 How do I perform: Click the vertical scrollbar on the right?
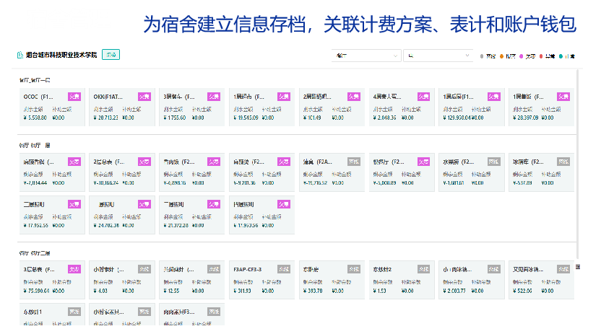point(578,164)
